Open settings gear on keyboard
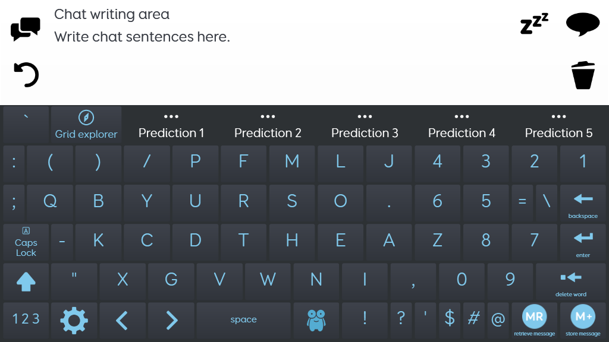609x342 pixels. (x=74, y=320)
